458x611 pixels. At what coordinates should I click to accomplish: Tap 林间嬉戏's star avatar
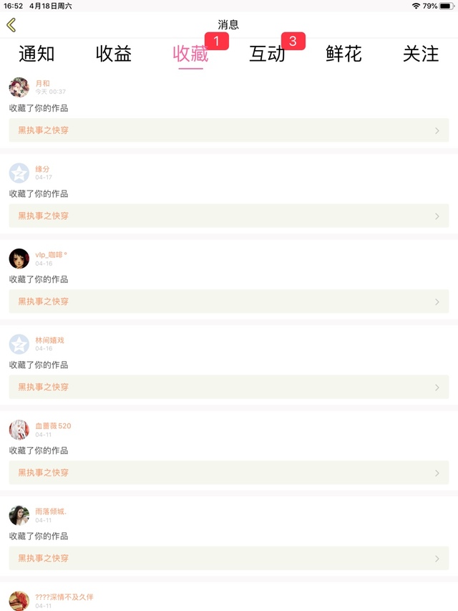(19, 344)
